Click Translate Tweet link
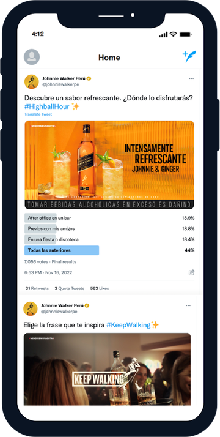 point(38,114)
